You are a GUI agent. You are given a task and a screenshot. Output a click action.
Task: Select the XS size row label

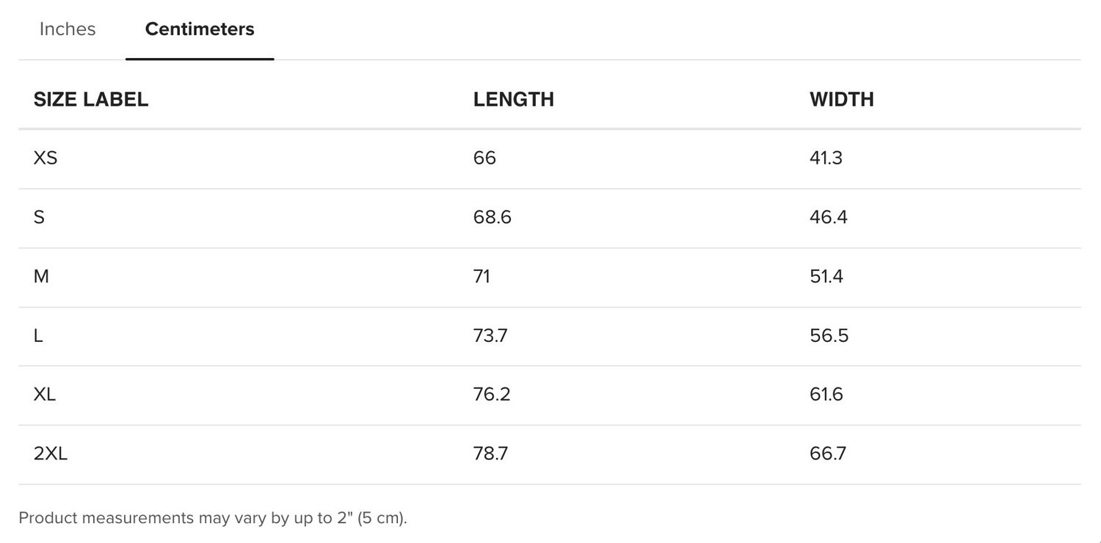click(x=46, y=158)
